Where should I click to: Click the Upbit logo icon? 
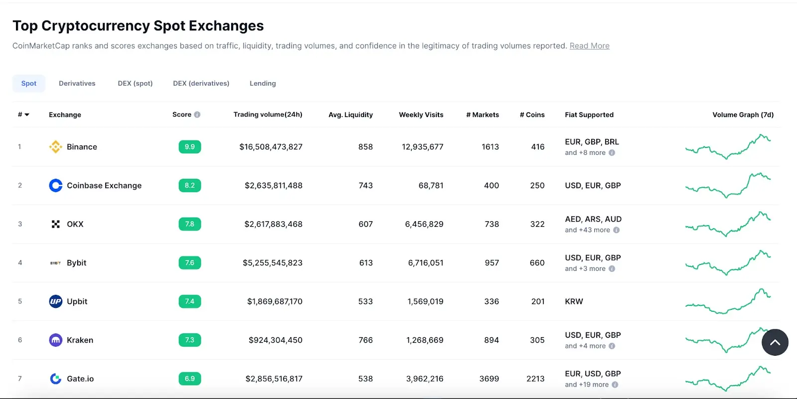click(56, 301)
